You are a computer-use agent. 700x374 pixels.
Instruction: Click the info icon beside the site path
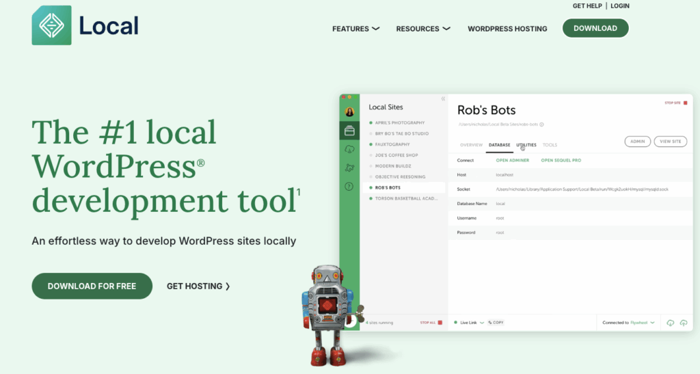point(541,124)
